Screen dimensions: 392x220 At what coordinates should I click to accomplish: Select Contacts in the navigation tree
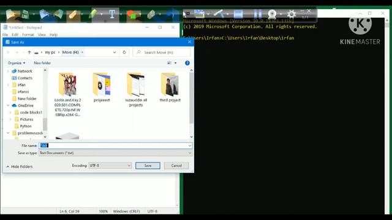[x=25, y=78]
